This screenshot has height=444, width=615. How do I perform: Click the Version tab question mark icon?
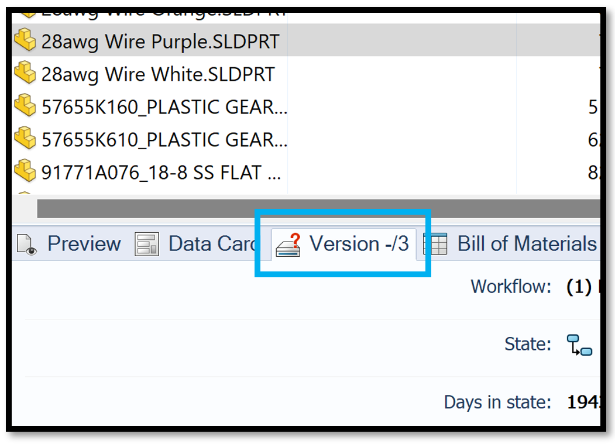(x=288, y=244)
